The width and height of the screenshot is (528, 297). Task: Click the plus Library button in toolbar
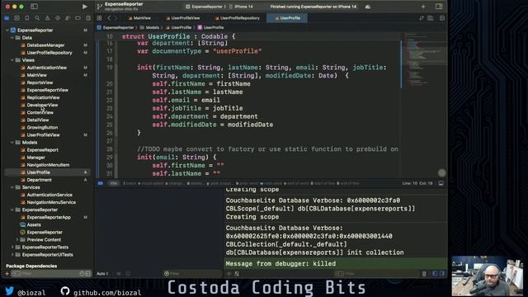tap(423, 7)
